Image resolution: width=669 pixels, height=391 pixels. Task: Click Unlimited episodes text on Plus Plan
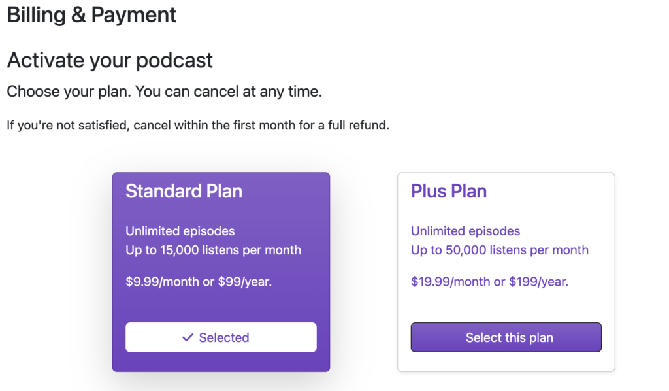(x=465, y=231)
